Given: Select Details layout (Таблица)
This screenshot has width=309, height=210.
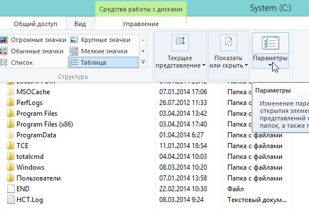Looking at the screenshot, I should (103, 62).
